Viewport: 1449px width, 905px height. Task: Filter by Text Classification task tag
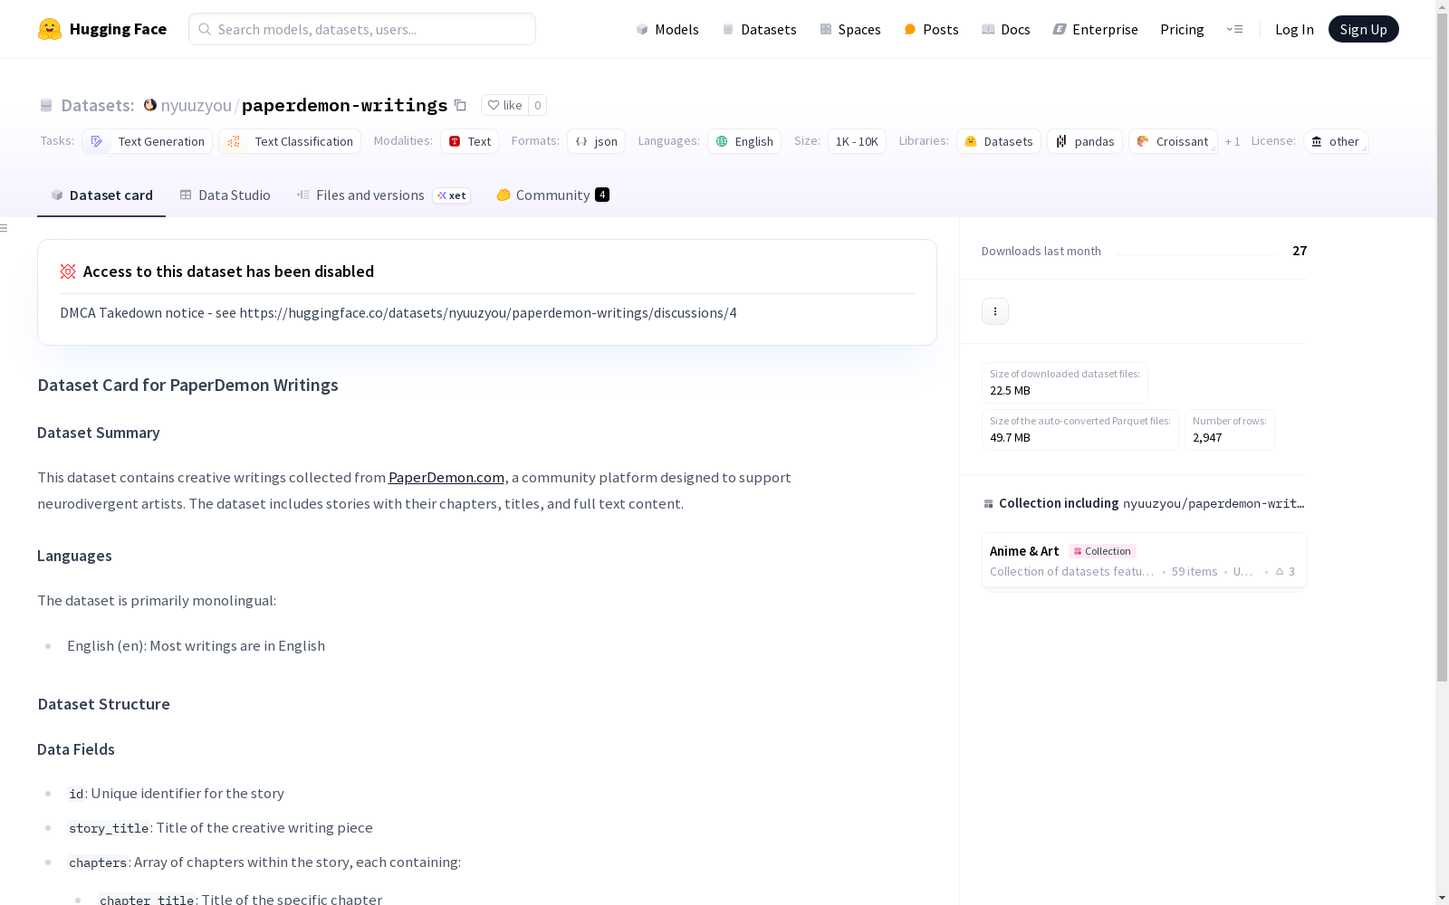pos(290,141)
